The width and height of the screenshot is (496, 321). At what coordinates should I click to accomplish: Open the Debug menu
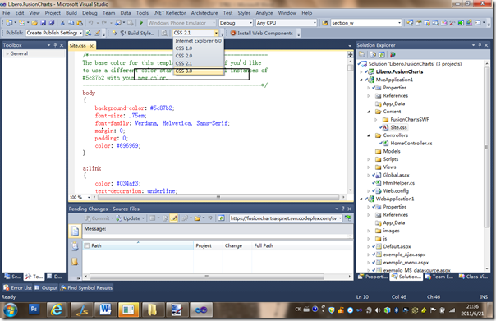coord(90,13)
